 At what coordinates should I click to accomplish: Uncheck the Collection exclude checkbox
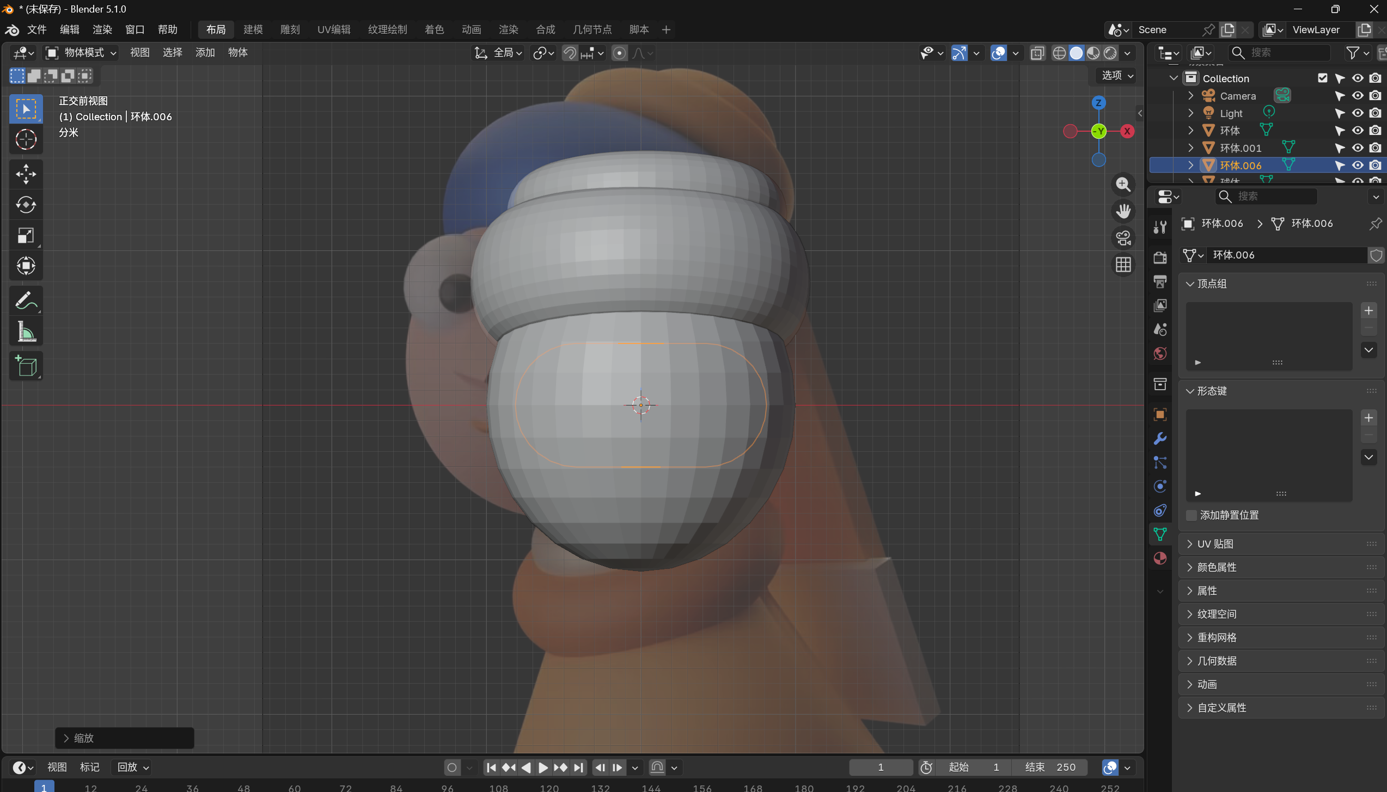1323,78
